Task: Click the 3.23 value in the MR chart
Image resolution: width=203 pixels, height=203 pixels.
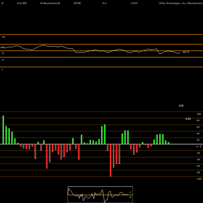Action: 188,119
